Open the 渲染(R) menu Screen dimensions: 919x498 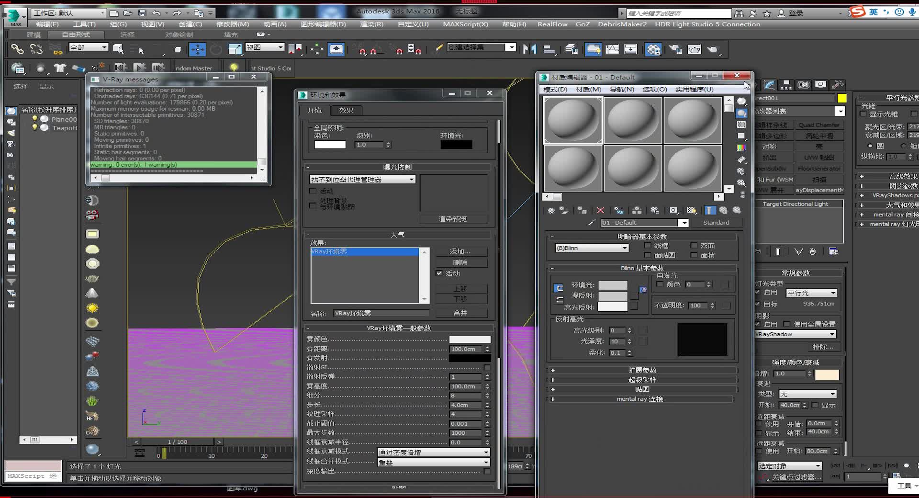coord(371,24)
